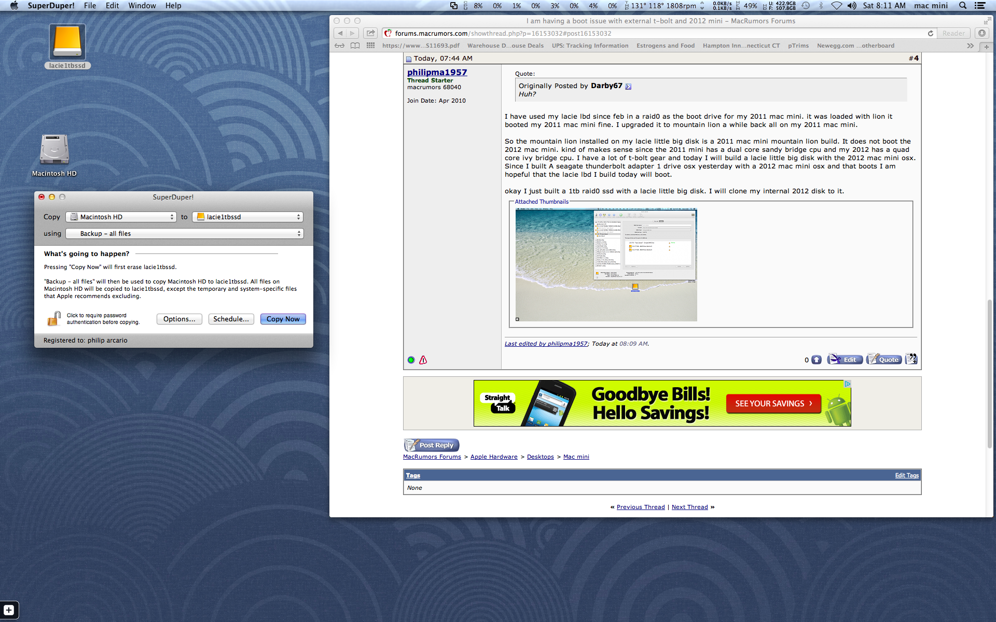Click the See Your Savings ad button

[773, 403]
